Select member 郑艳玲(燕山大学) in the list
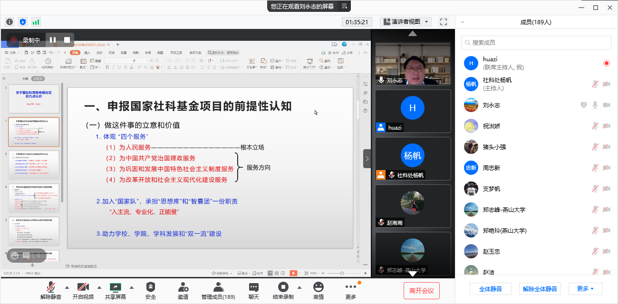Screen dimensions: 618x304 (x=536, y=230)
